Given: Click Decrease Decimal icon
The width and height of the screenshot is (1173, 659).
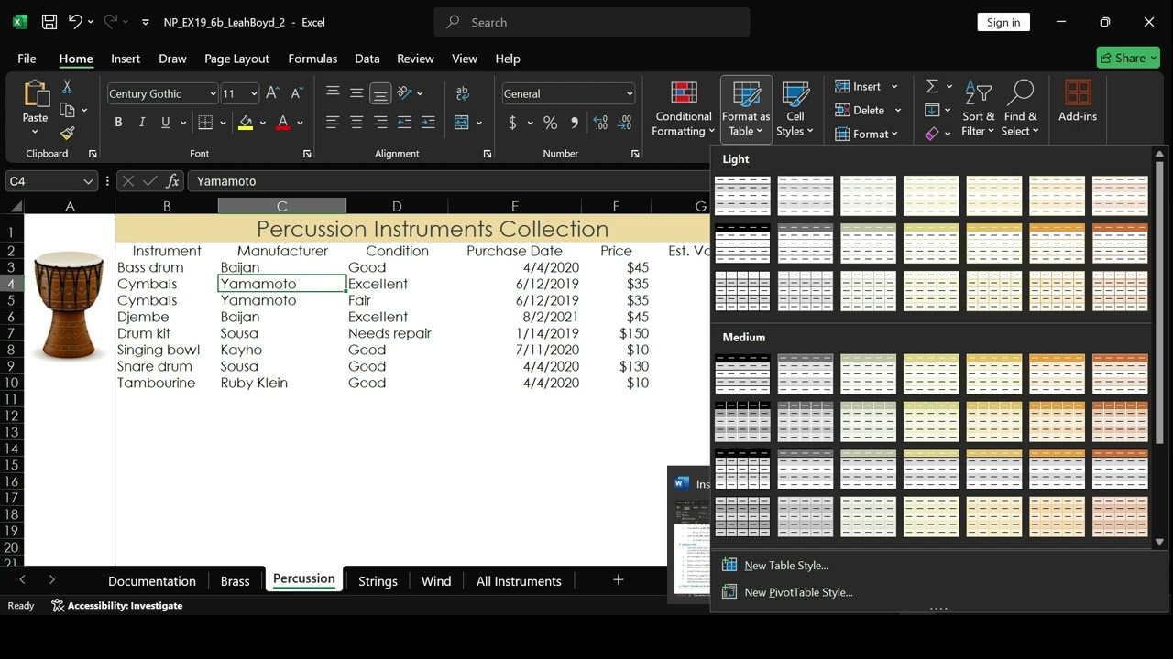Looking at the screenshot, I should 625,123.
